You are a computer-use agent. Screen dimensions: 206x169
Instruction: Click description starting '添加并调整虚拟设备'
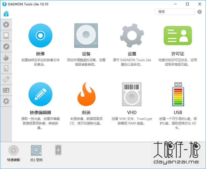coord(86,62)
